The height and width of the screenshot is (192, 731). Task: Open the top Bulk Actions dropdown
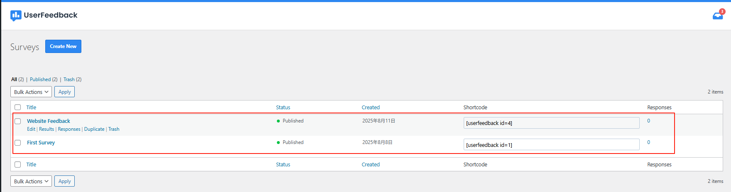(x=31, y=92)
